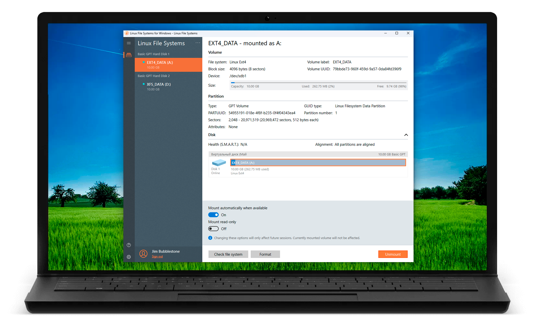The height and width of the screenshot is (334, 535).
Task: Click the Format button
Action: point(265,254)
